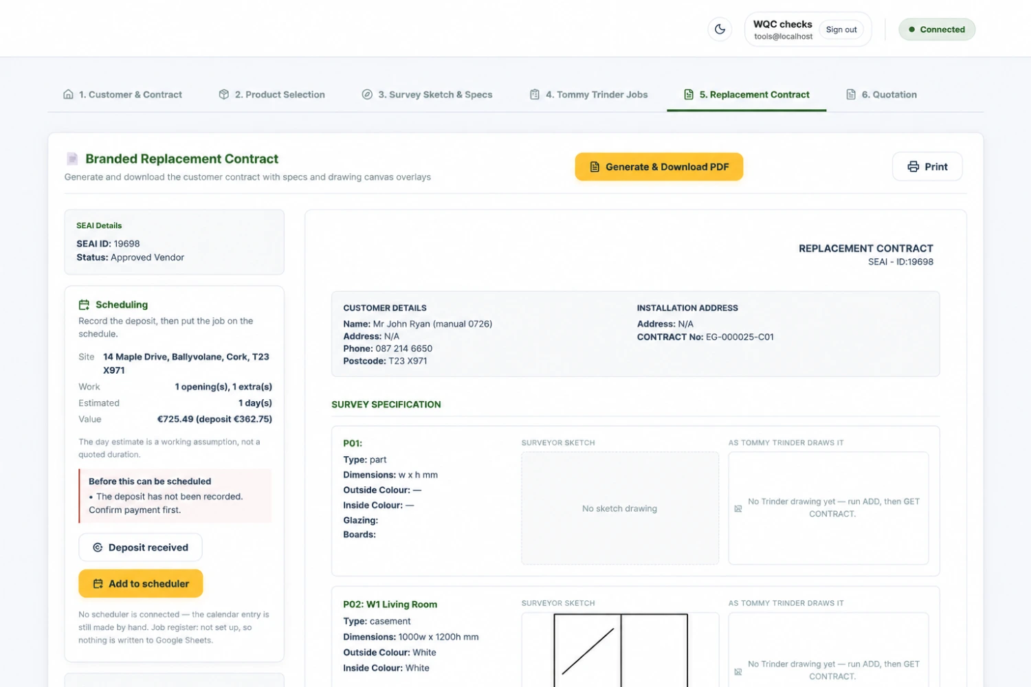Click the Add to scheduler button

pos(141,584)
